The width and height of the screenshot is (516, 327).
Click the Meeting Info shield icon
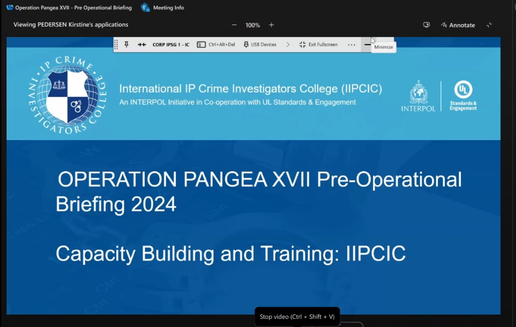[x=145, y=7]
